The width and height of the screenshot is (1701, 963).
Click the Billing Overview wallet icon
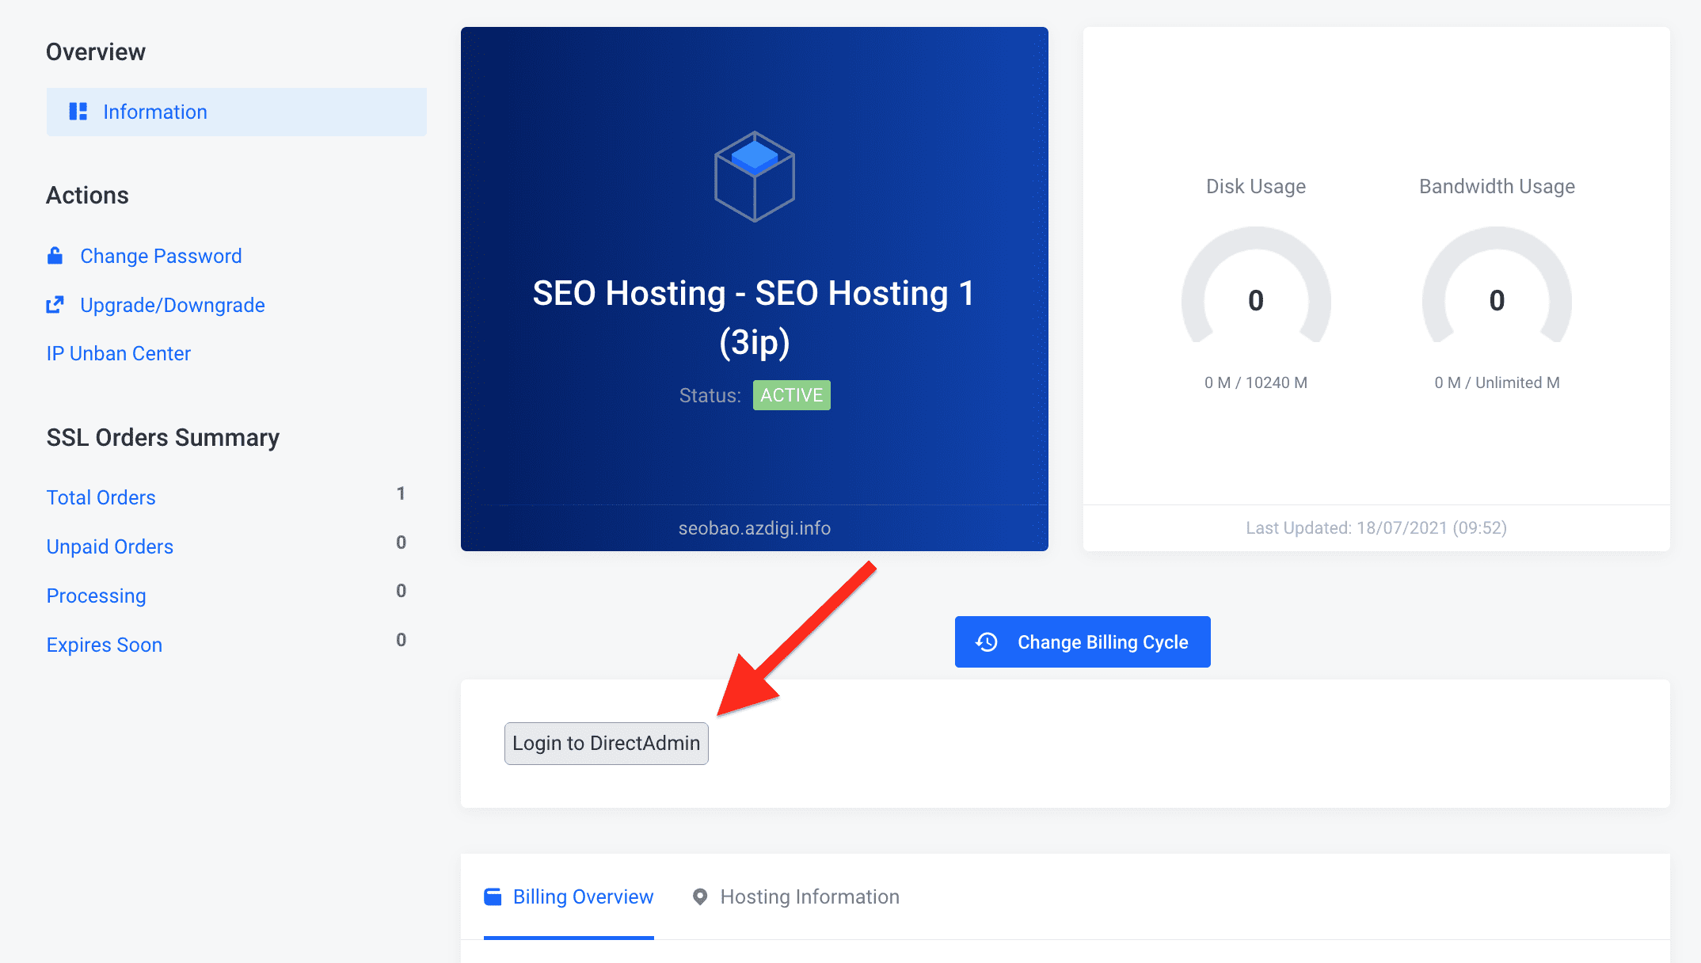click(x=493, y=896)
